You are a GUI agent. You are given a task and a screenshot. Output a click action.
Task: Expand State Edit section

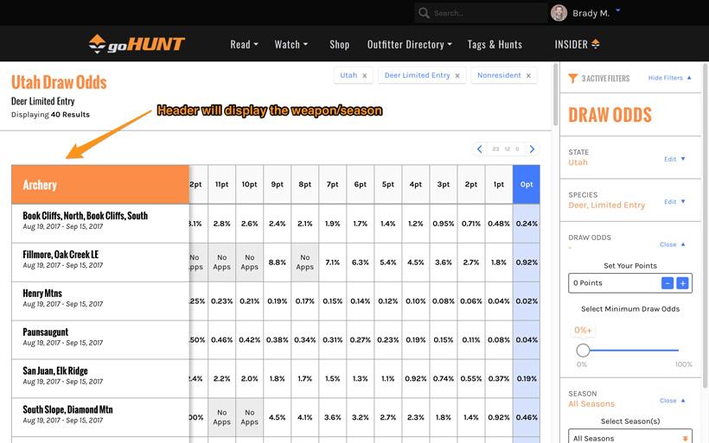tap(674, 159)
